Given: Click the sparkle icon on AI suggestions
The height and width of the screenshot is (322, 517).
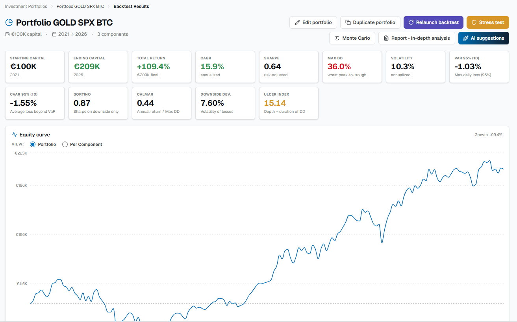Looking at the screenshot, I should click(x=466, y=38).
